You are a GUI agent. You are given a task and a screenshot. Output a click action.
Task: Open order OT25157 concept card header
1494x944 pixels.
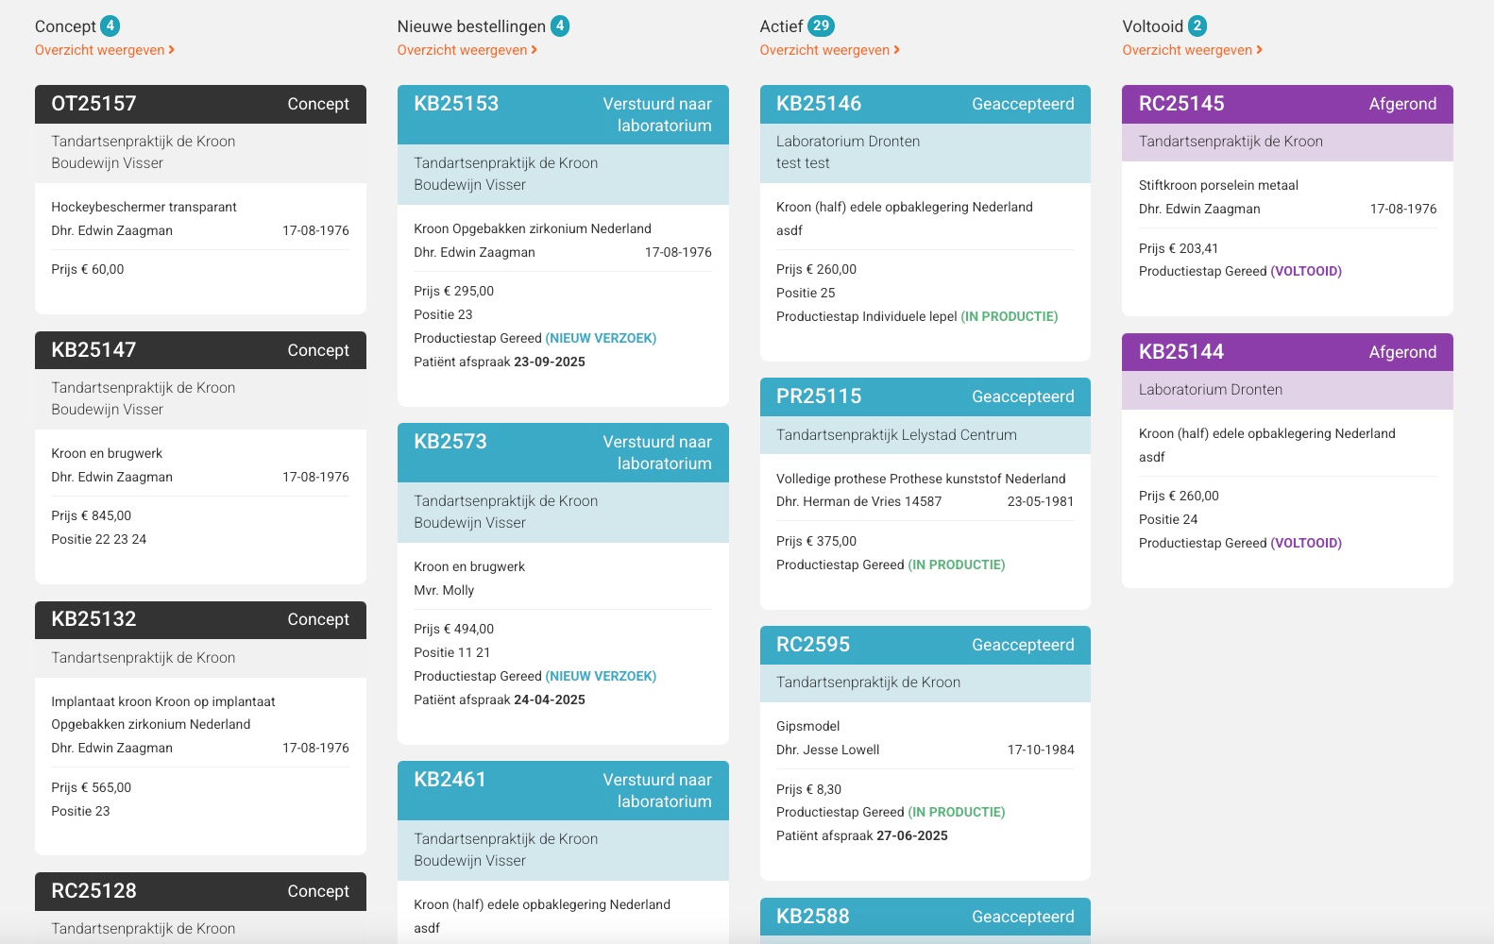click(x=200, y=104)
